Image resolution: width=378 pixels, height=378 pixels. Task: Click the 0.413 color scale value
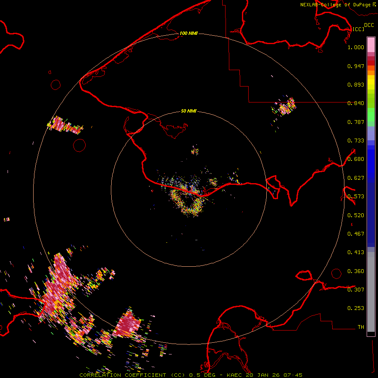coord(356,252)
